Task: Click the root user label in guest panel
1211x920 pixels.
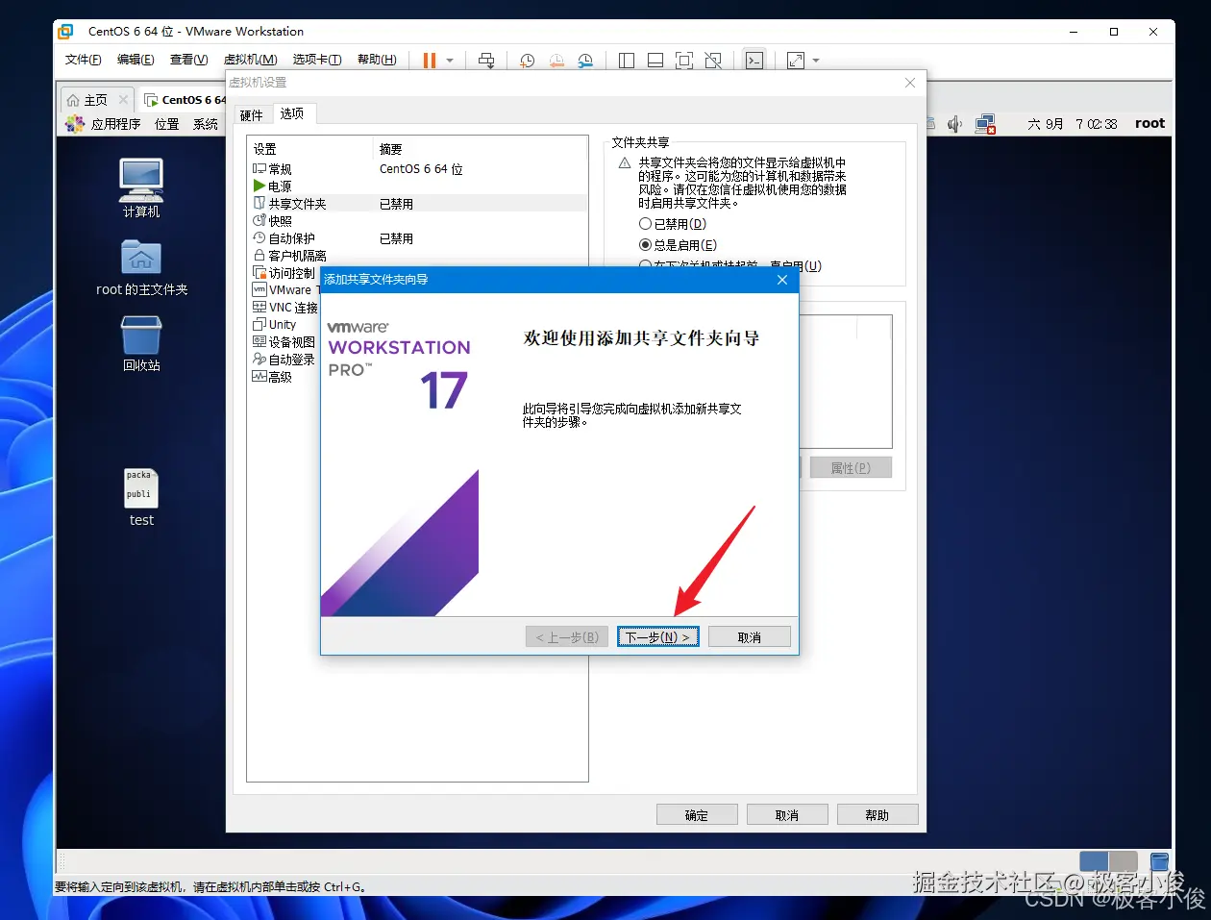Action: coord(1149,123)
